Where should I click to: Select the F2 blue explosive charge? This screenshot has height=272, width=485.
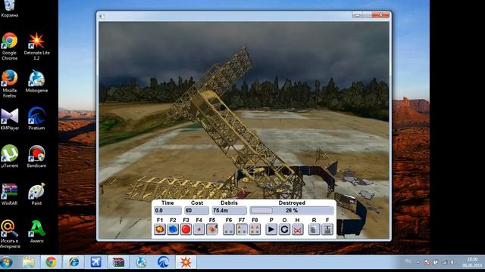[x=173, y=230]
